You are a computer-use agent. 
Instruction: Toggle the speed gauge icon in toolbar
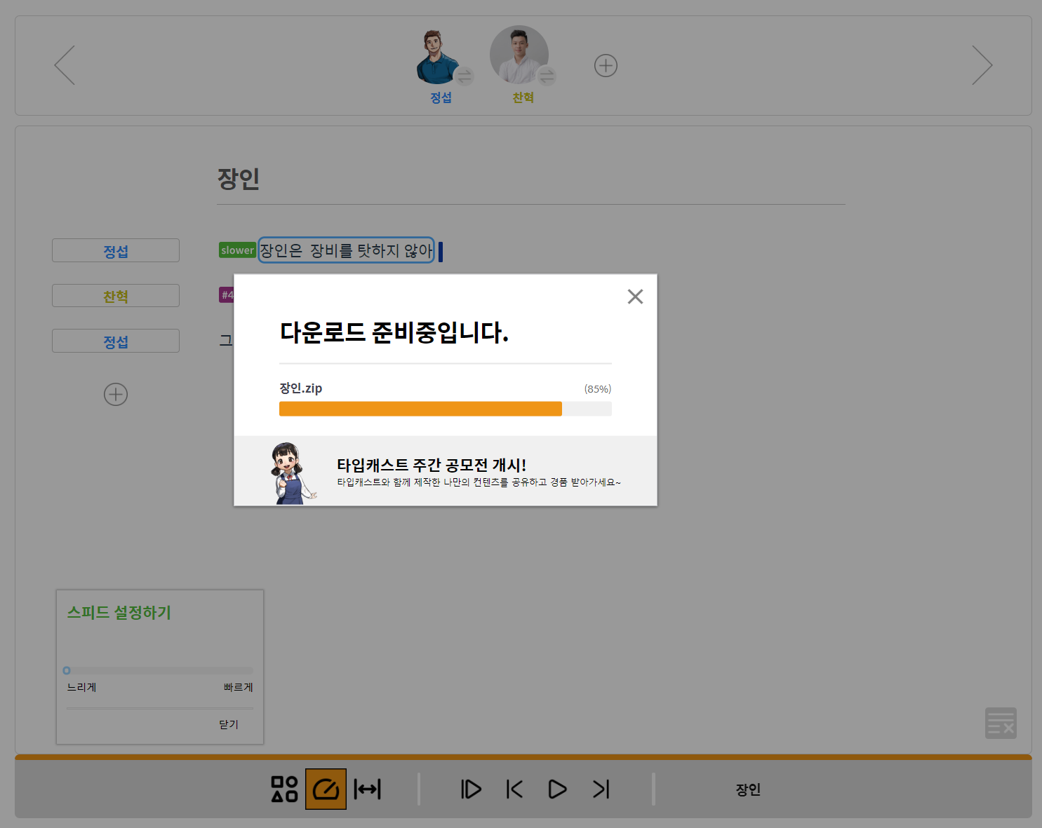(326, 789)
